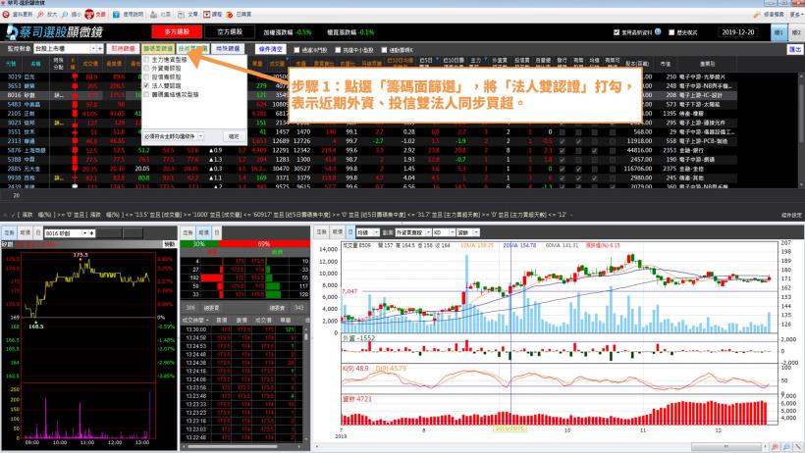This screenshot has height=453, width=805.
Task: Confirm filter popup with 確定 button
Action: 234,136
